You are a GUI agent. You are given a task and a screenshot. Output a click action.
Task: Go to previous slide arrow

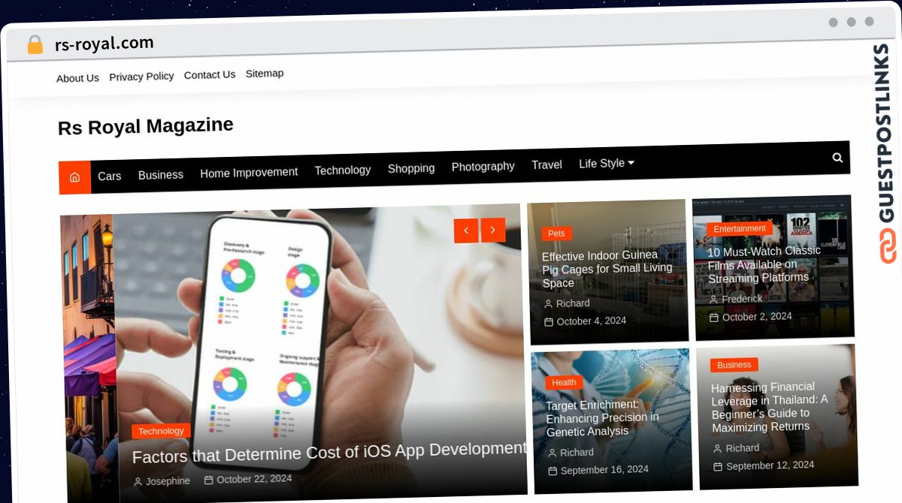pyautogui.click(x=466, y=230)
